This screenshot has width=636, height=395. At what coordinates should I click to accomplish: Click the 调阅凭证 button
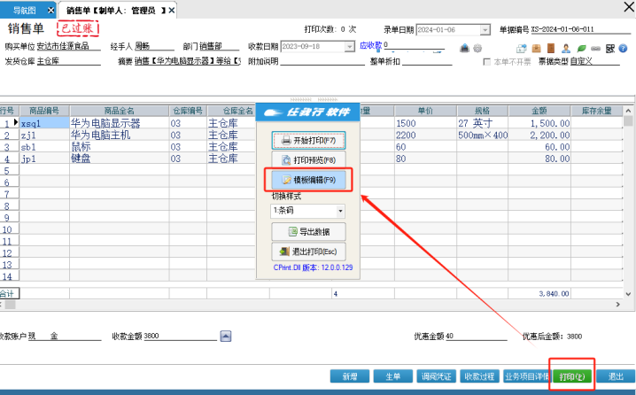[436, 376]
